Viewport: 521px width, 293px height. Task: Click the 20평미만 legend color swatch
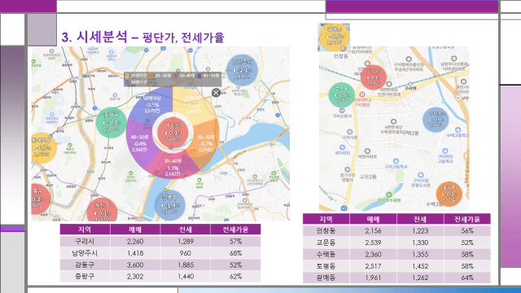(x=128, y=76)
